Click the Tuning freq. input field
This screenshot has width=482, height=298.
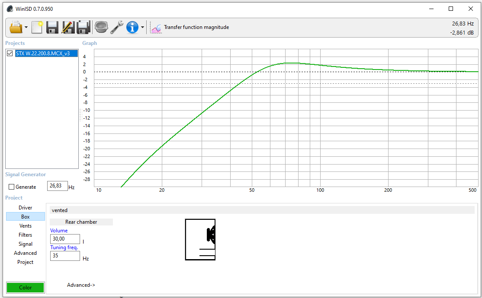point(65,256)
